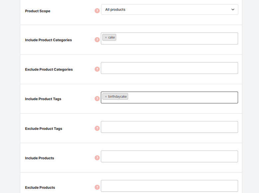Open the Exclude Products help icon
The width and height of the screenshot is (259, 193).
coord(97,187)
